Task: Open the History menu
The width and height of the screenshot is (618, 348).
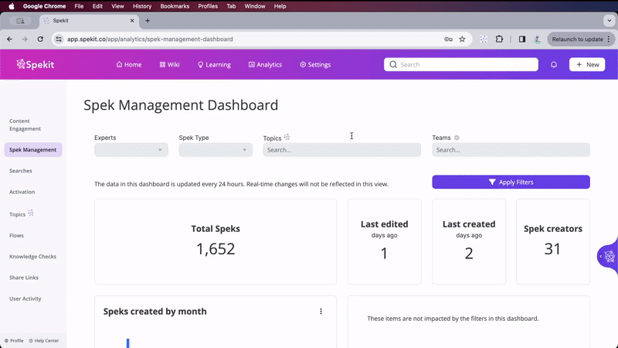Action: pos(142,6)
